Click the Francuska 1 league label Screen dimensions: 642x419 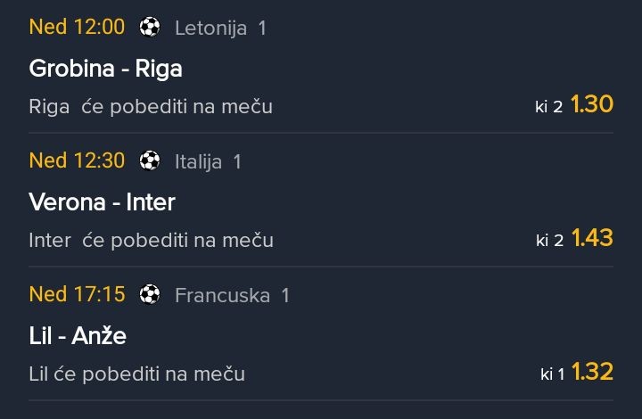[x=232, y=295]
